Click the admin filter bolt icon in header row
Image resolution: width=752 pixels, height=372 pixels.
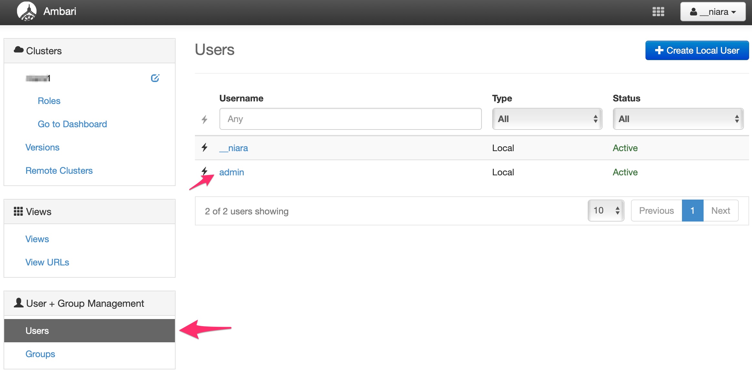[x=204, y=119]
